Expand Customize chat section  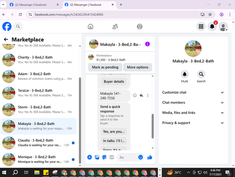[x=193, y=92]
